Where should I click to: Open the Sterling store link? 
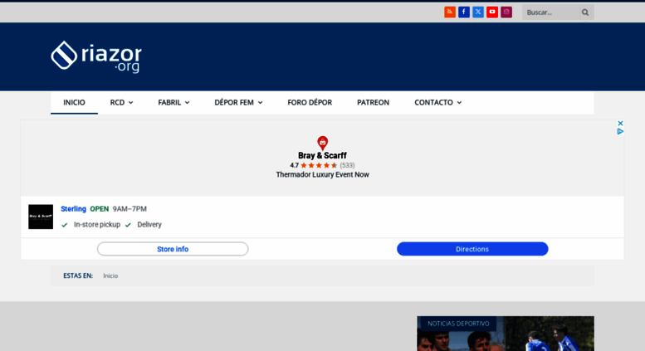point(73,209)
